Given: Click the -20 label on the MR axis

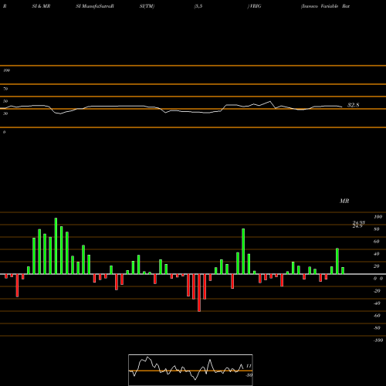Looking at the screenshot, I should 377,291.
